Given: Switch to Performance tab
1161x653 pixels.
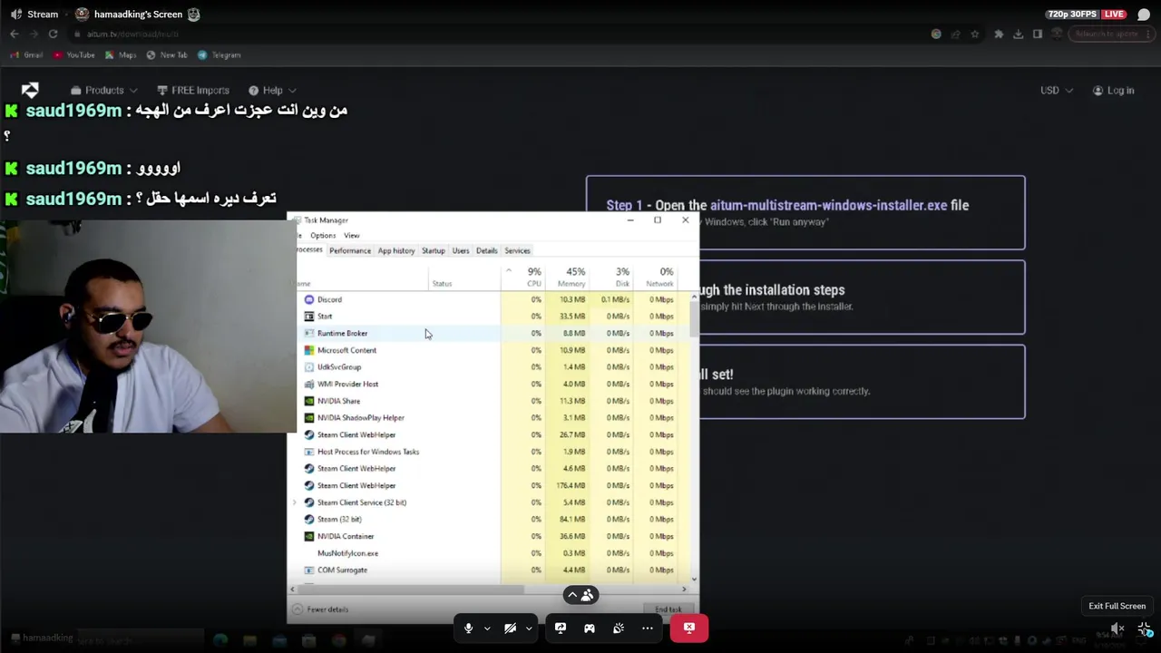Looking at the screenshot, I should [350, 250].
